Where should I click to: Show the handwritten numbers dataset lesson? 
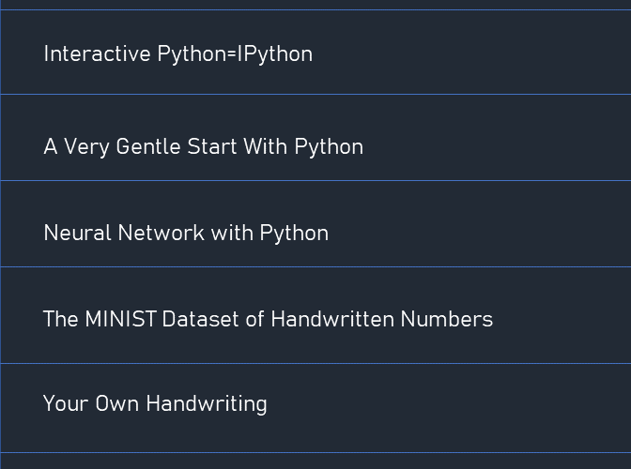[268, 320]
